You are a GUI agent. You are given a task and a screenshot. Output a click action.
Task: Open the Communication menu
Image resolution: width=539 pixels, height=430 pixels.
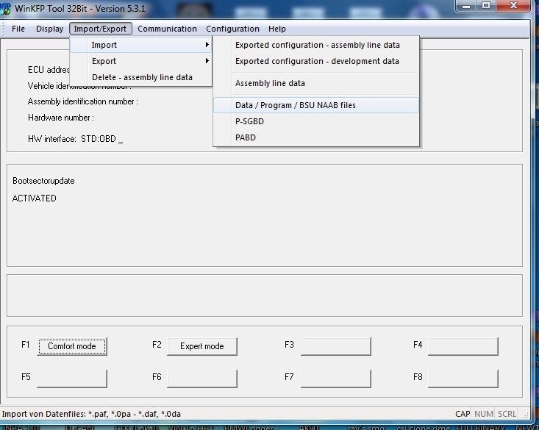coord(167,29)
